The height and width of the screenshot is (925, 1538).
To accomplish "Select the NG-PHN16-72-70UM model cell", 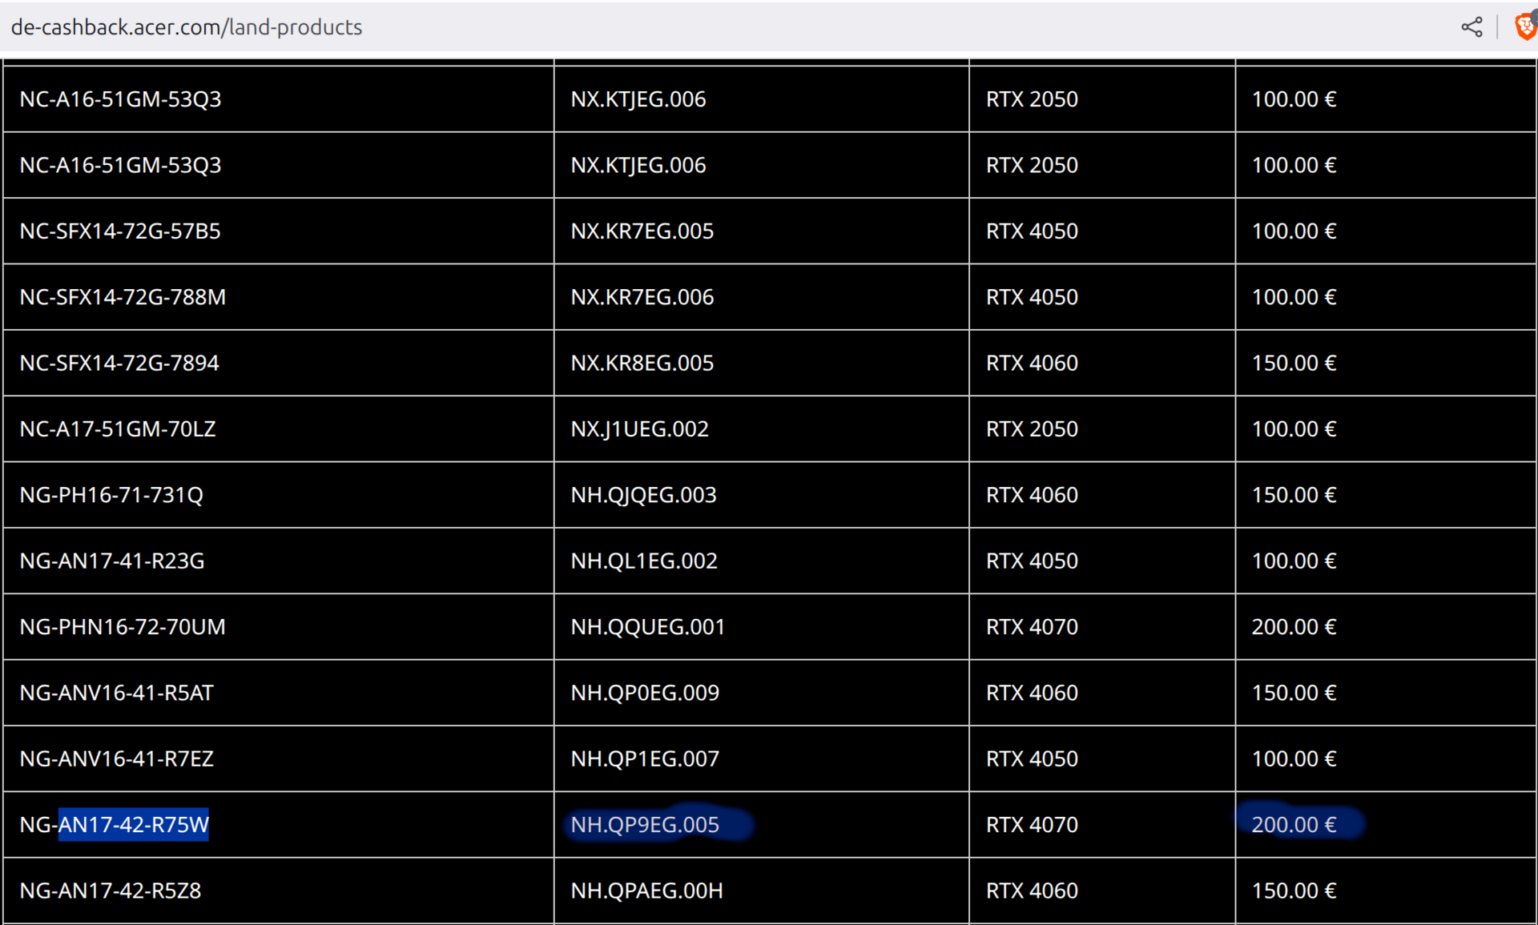I will (x=123, y=626).
